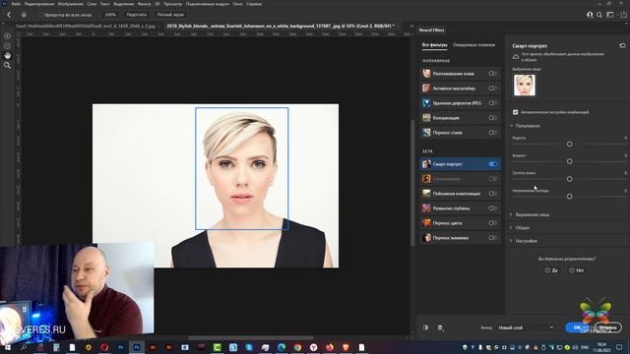Click the reset parameters icon beside Смарт-портрет title
Viewport: 630px width, 354px height.
click(622, 46)
